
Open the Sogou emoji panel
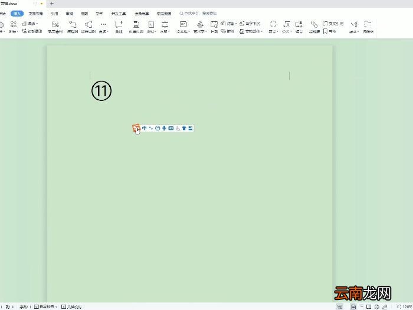click(x=158, y=128)
